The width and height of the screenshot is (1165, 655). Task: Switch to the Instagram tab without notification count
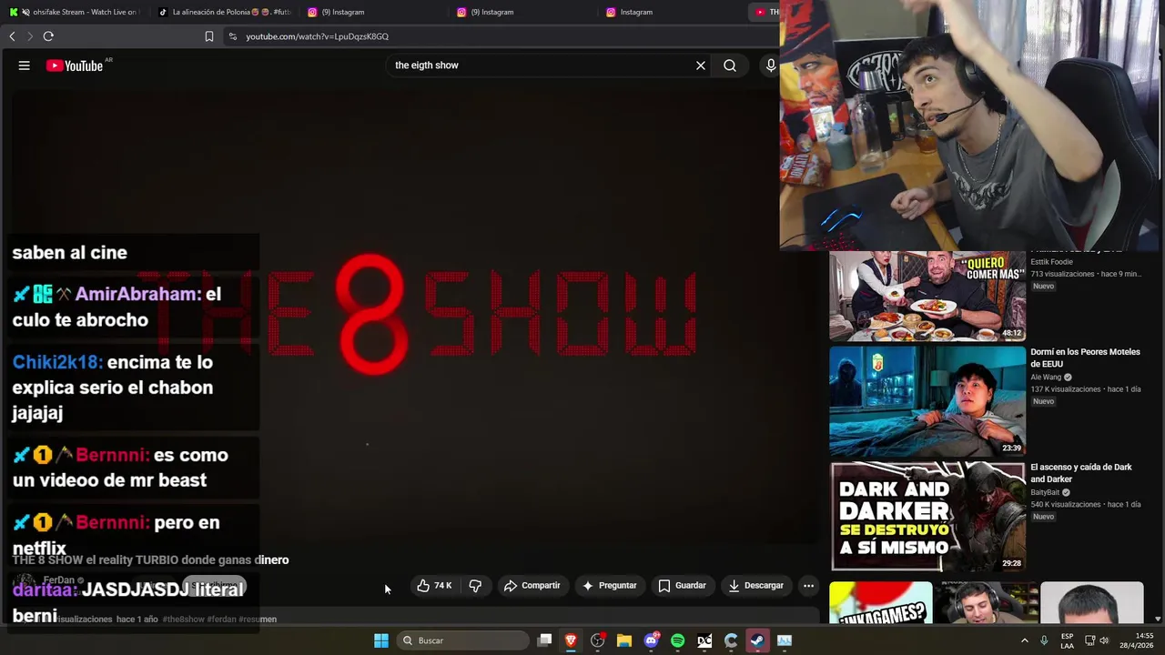pyautogui.click(x=671, y=12)
